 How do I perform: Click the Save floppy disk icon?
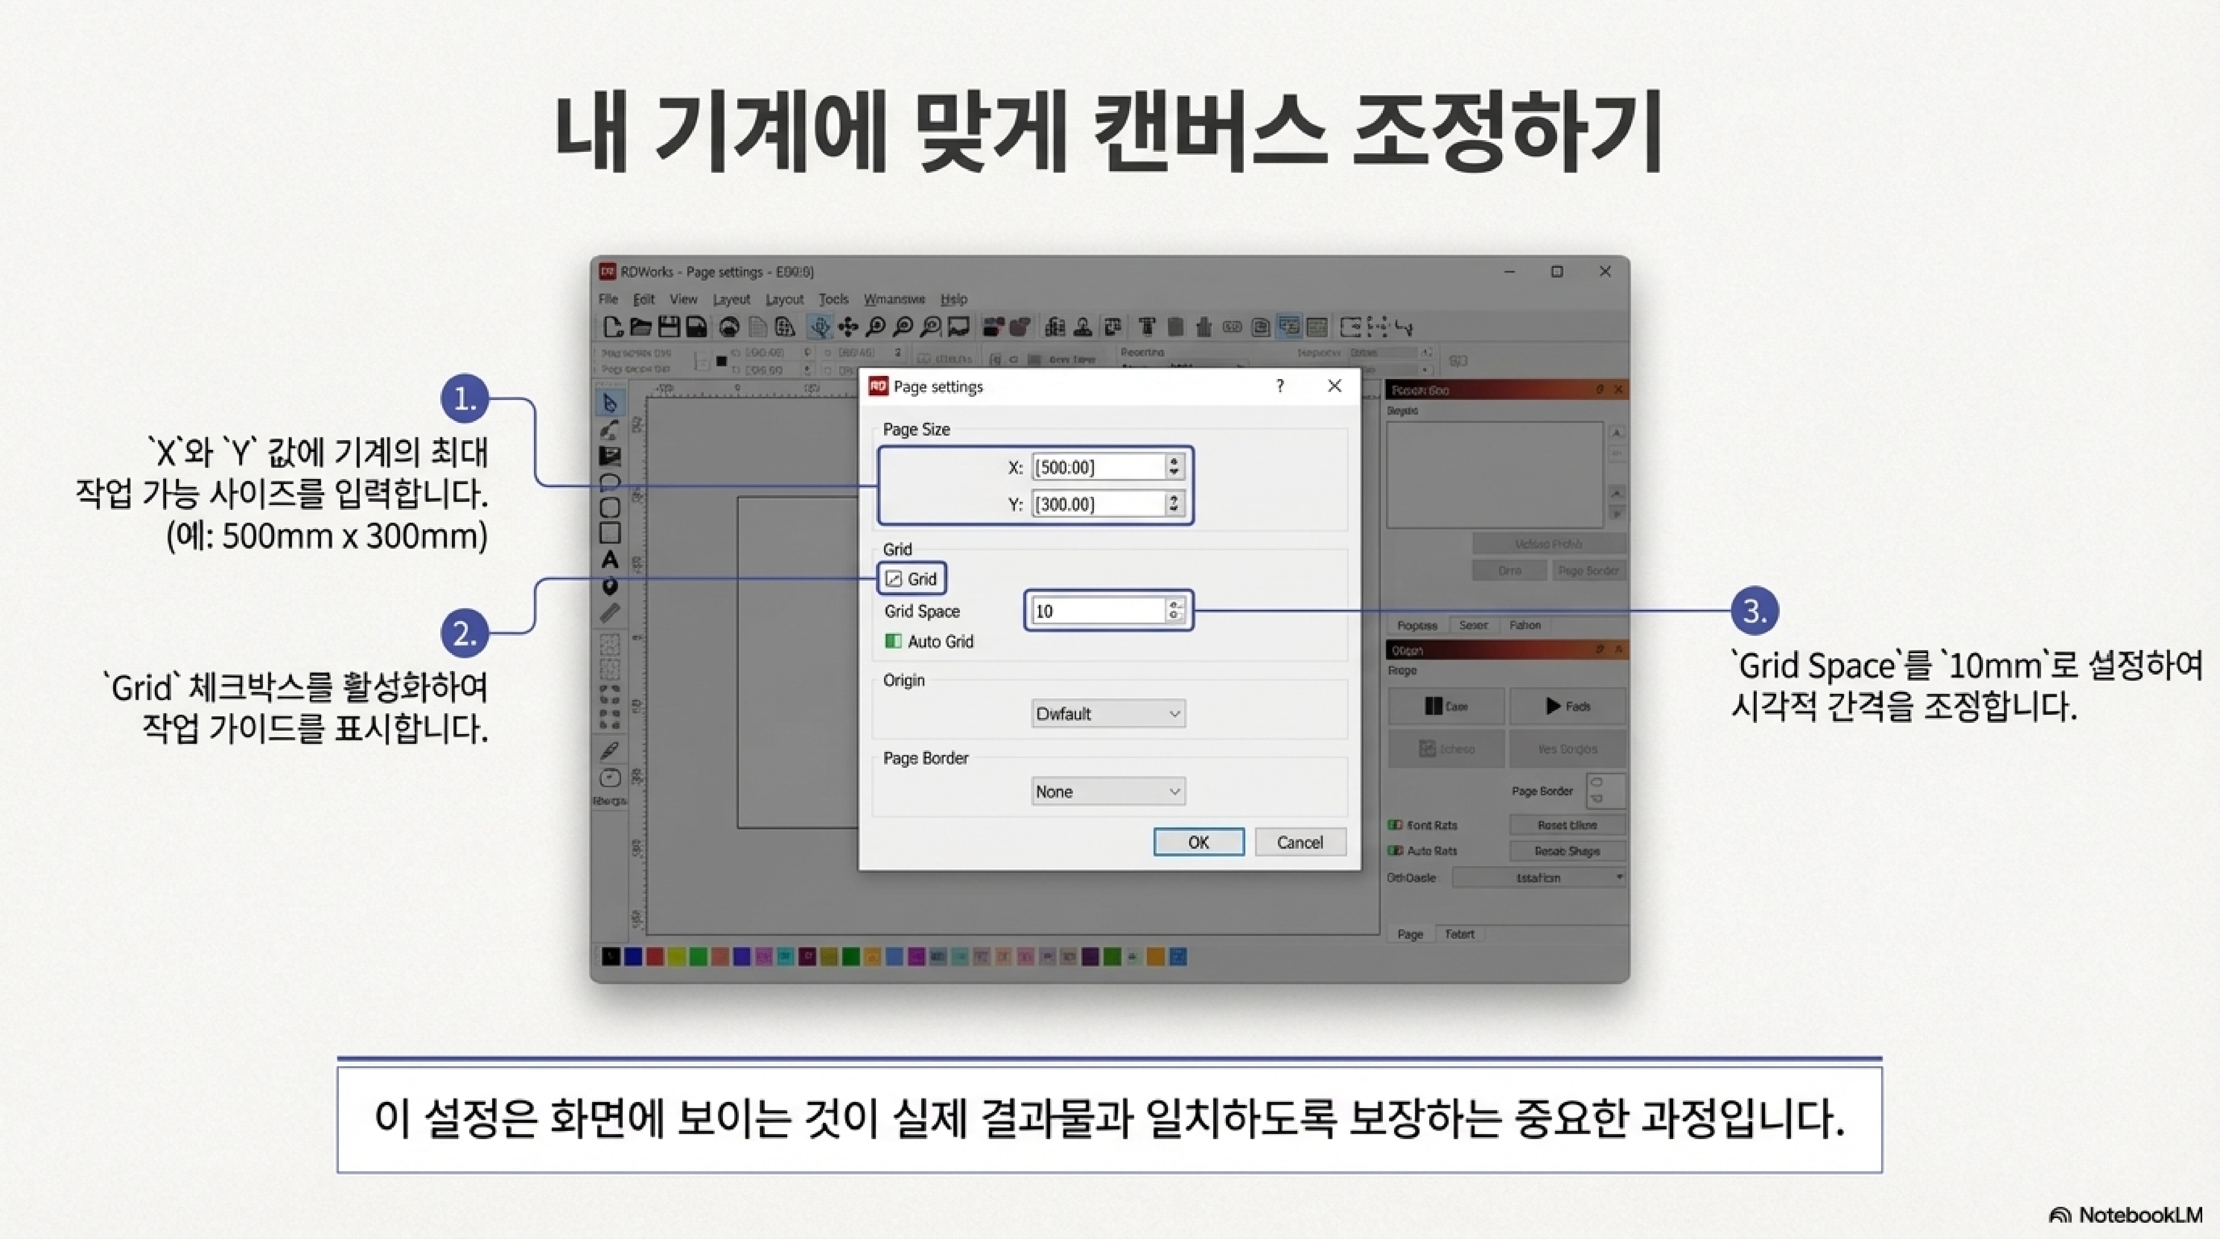coord(669,326)
